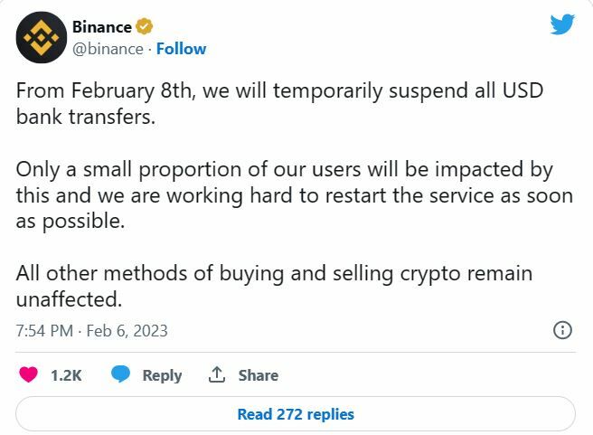The height and width of the screenshot is (435, 593).
Task: Click the @binance handle
Action: click(x=107, y=49)
